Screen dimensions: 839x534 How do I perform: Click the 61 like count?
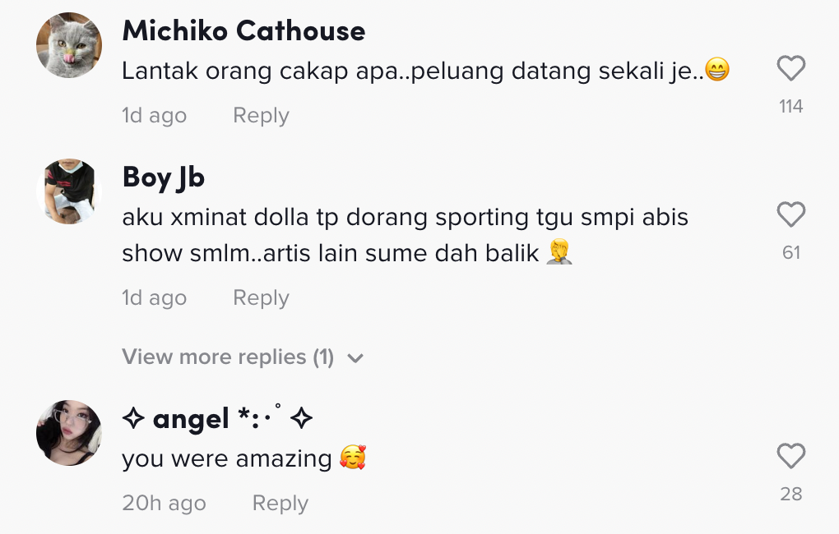pyautogui.click(x=790, y=252)
